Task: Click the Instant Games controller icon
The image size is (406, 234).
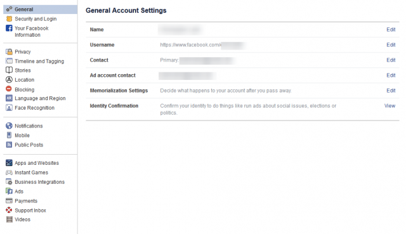Action: point(9,172)
